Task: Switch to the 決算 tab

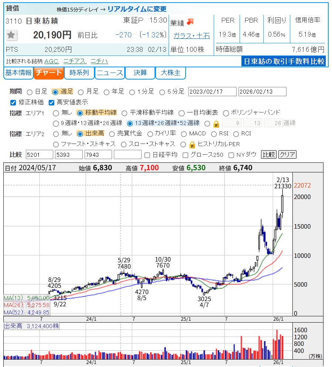Action: [x=140, y=73]
